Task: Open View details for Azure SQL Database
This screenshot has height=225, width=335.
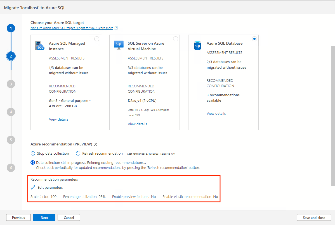Action: point(216,113)
